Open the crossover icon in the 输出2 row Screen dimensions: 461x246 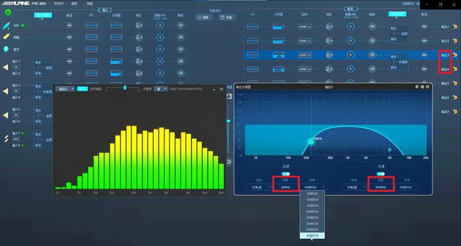coord(279,40)
